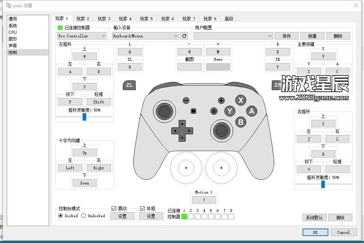Image resolution: width=364 pixels, height=243 pixels.
Task: Open the 用户配置 profile dropdown
Action: click(x=233, y=36)
